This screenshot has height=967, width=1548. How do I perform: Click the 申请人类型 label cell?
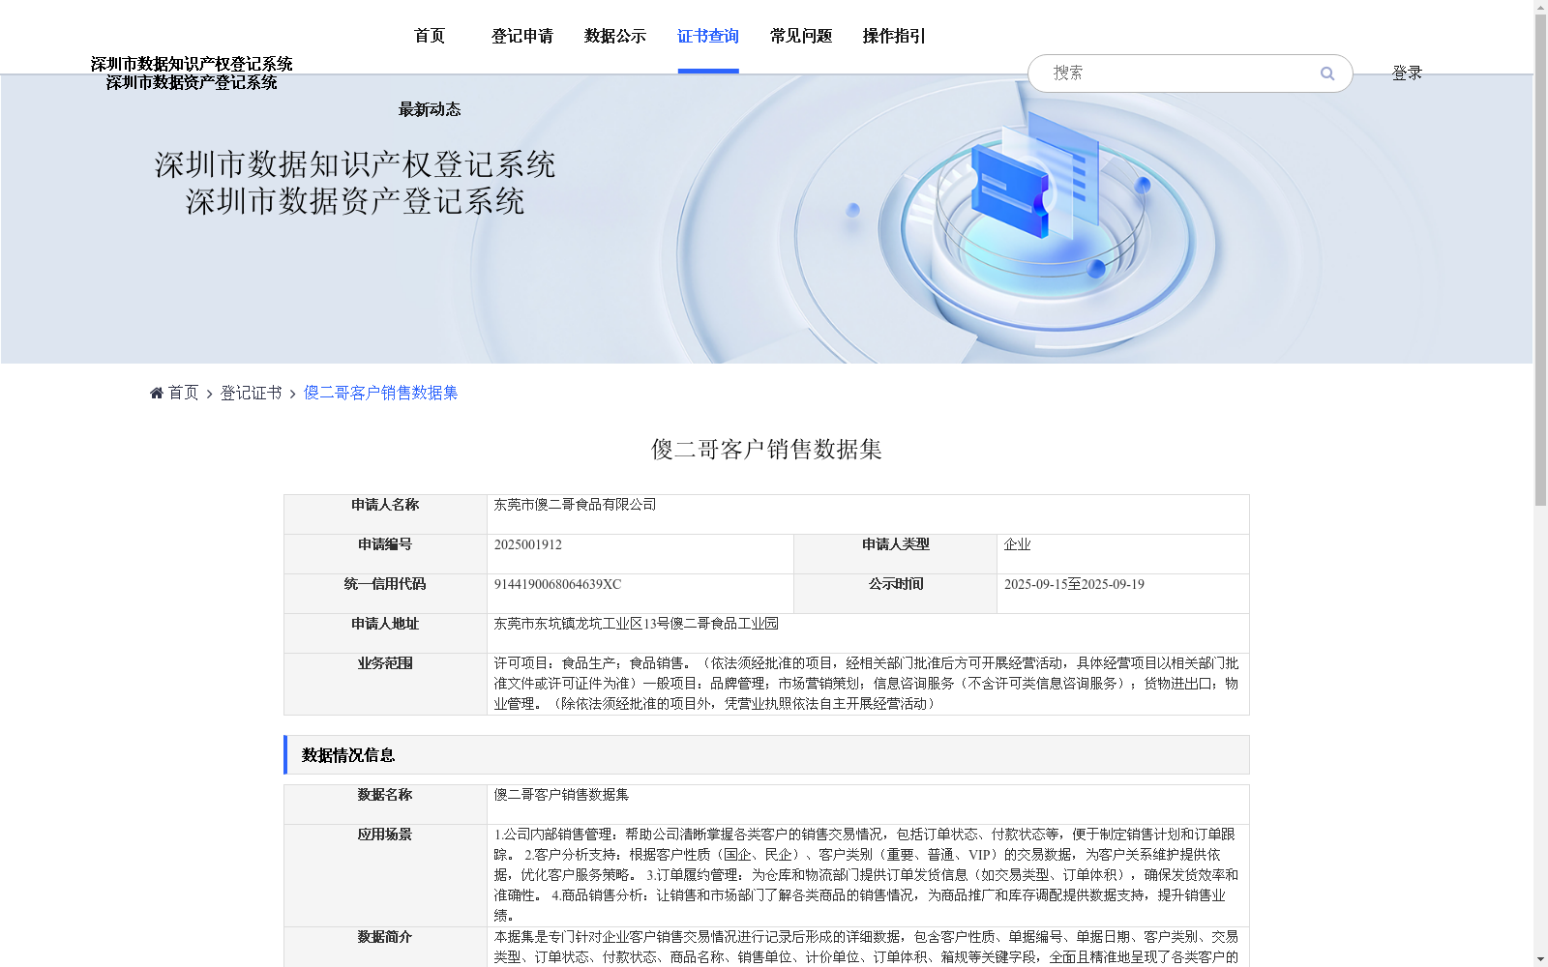coord(896,554)
